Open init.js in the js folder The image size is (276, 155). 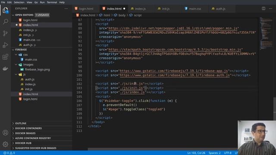point(41,89)
